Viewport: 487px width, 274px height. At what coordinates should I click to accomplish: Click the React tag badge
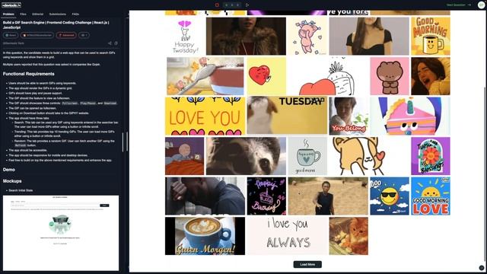11,36
